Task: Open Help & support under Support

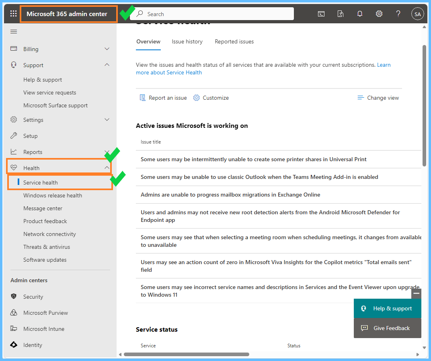Action: click(43, 80)
